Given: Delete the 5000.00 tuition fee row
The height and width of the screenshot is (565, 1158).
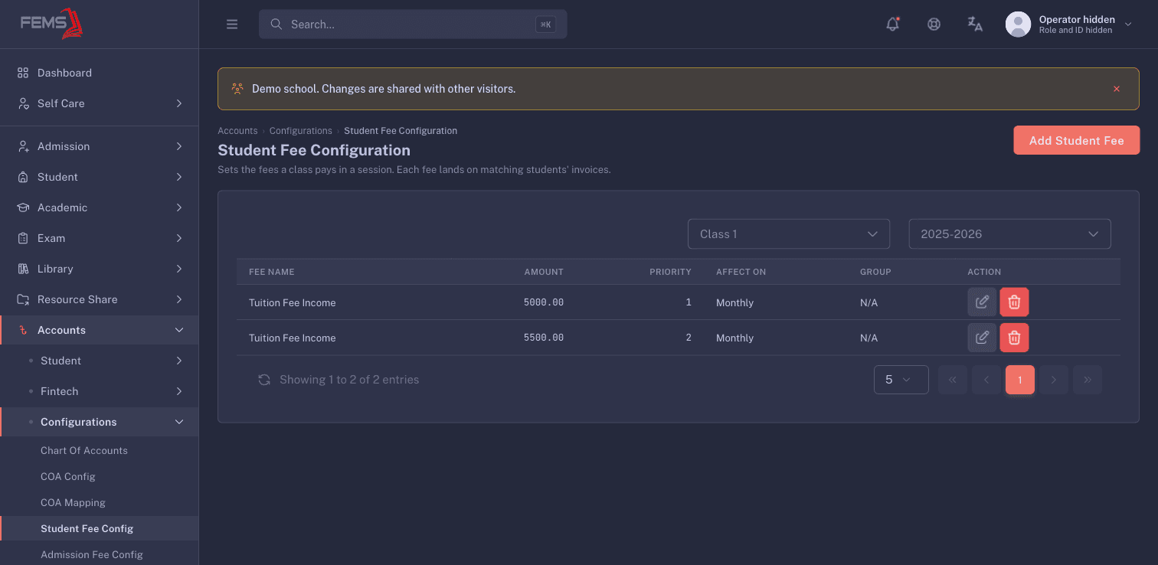Looking at the screenshot, I should (x=1014, y=302).
